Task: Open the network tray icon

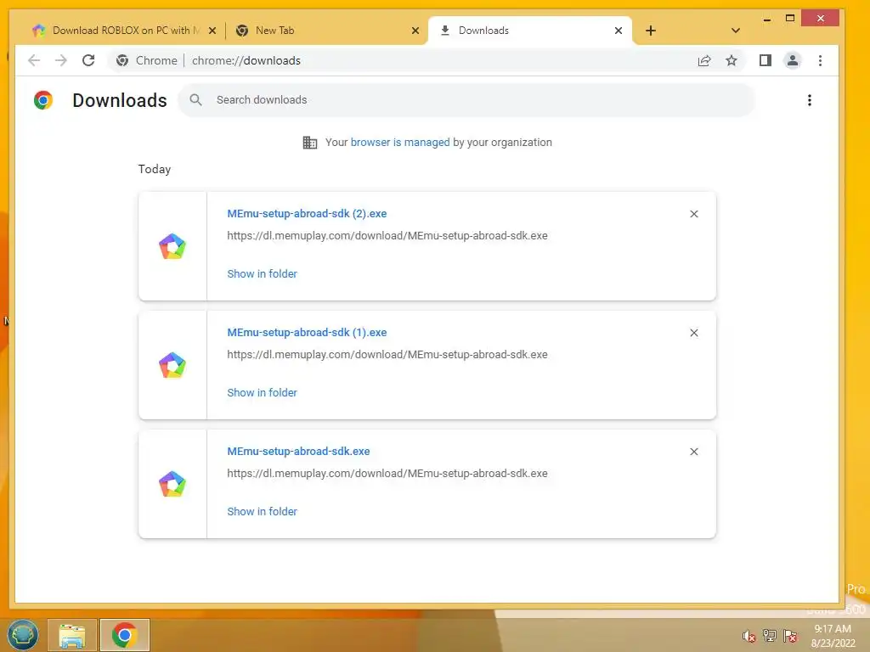Action: (x=769, y=635)
